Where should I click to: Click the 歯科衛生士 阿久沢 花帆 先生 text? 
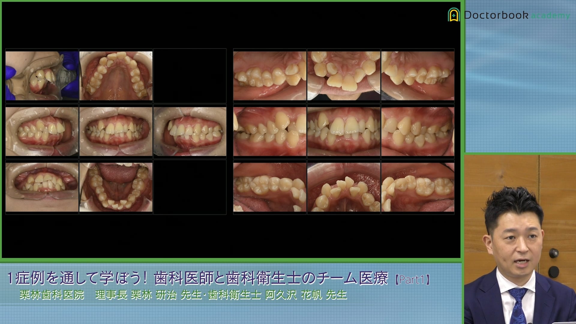[x=277, y=295]
